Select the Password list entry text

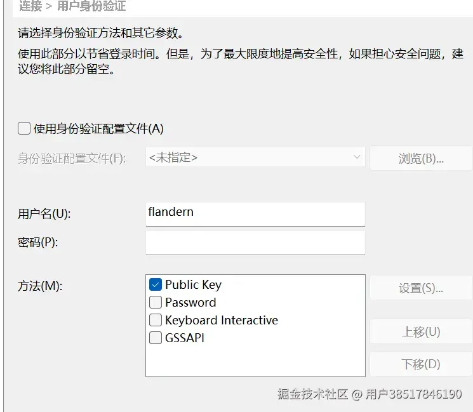pos(190,303)
